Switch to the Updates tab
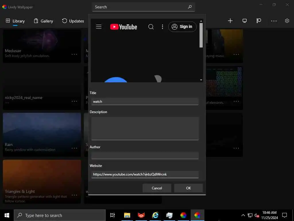294x221 pixels. [x=73, y=21]
